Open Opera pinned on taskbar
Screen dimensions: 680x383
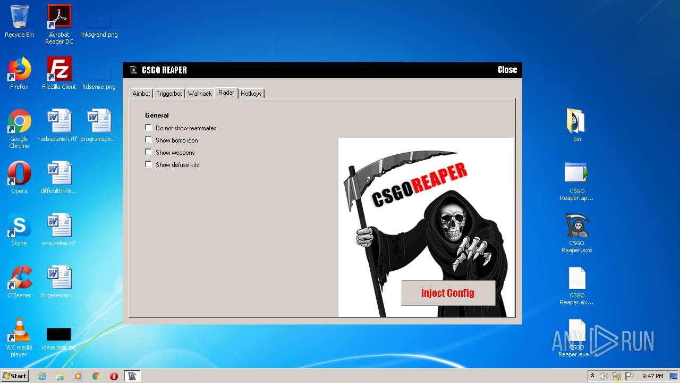click(114, 376)
